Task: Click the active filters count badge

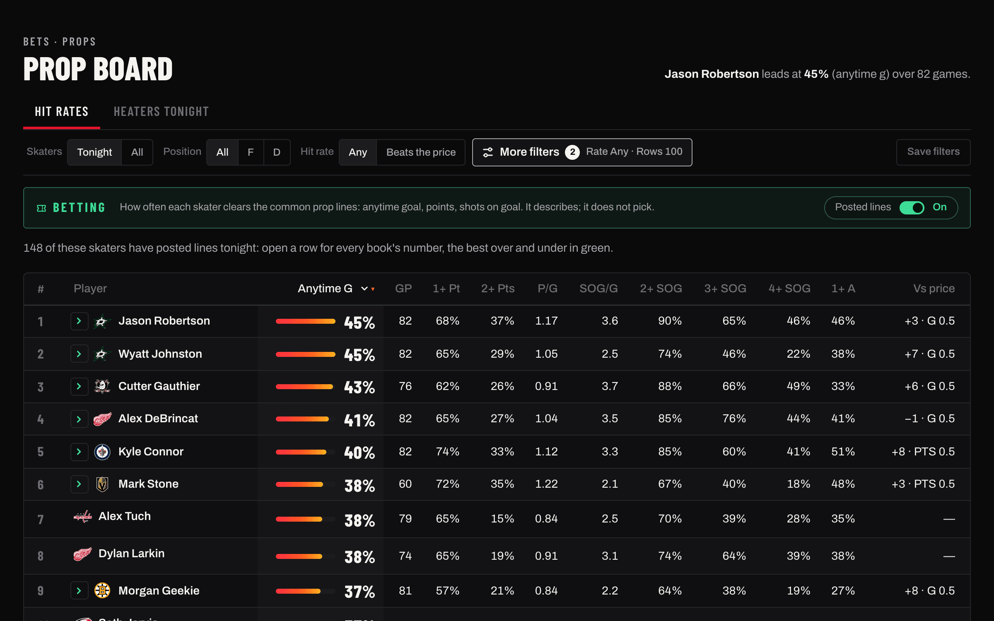Action: [572, 152]
